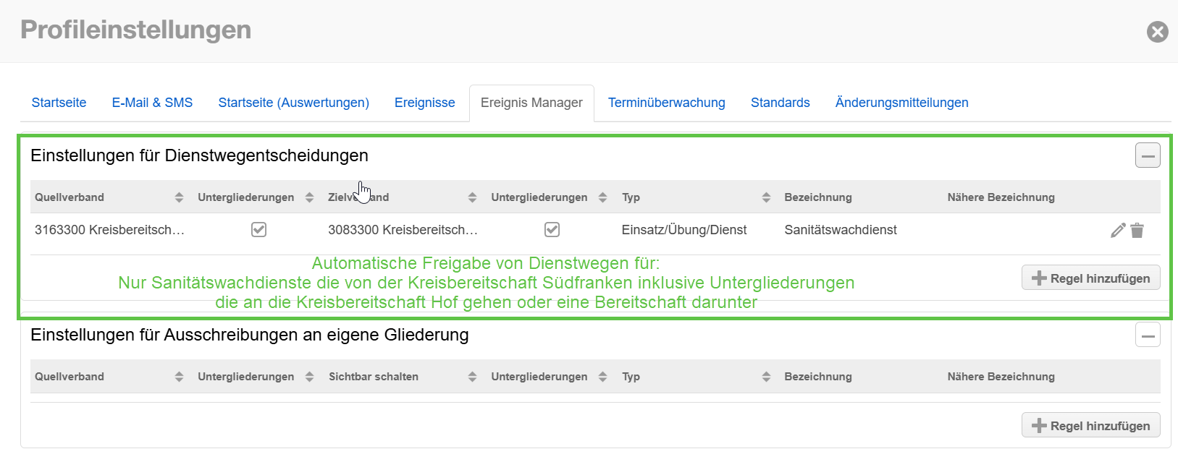Select the 3163300 Kreisbereitschaft source cell
This screenshot has width=1178, height=462.
coord(109,230)
